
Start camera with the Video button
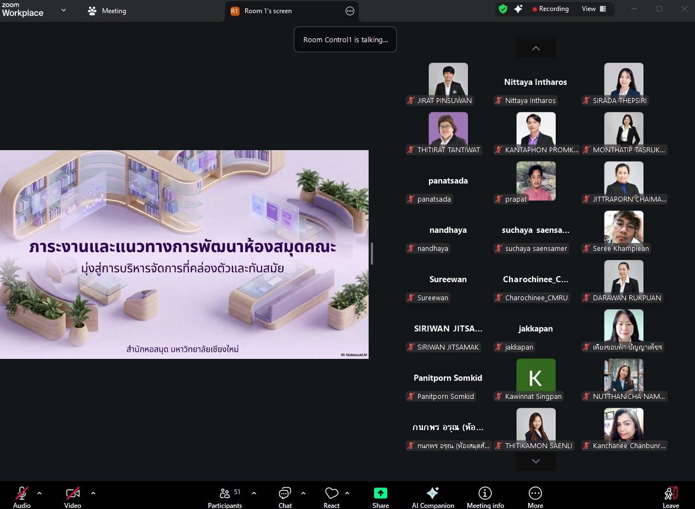pos(72,496)
